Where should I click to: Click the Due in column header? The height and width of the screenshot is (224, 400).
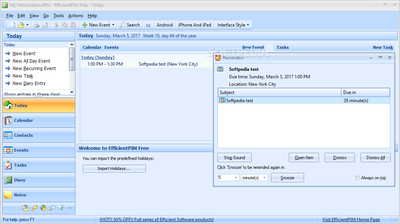[x=366, y=92]
